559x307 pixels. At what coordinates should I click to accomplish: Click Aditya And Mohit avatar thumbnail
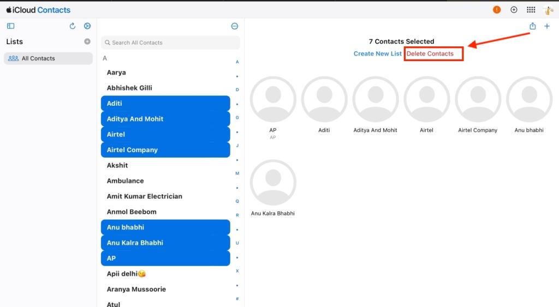point(376,99)
